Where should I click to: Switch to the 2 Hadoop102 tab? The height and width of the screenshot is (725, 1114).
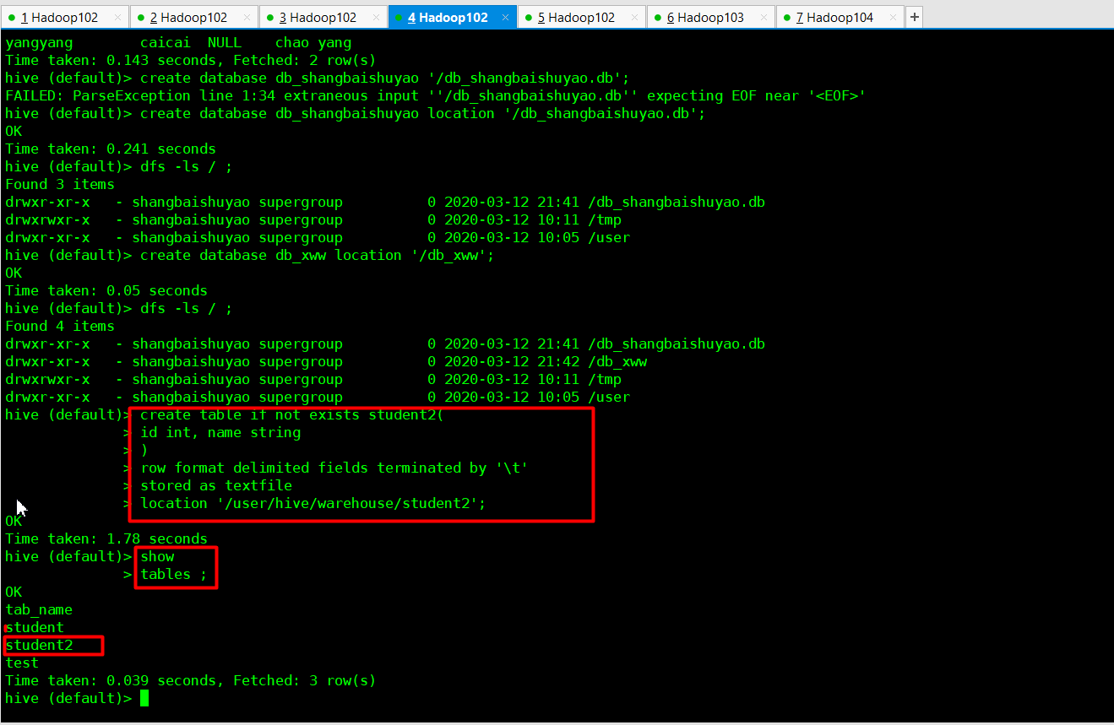click(x=193, y=17)
